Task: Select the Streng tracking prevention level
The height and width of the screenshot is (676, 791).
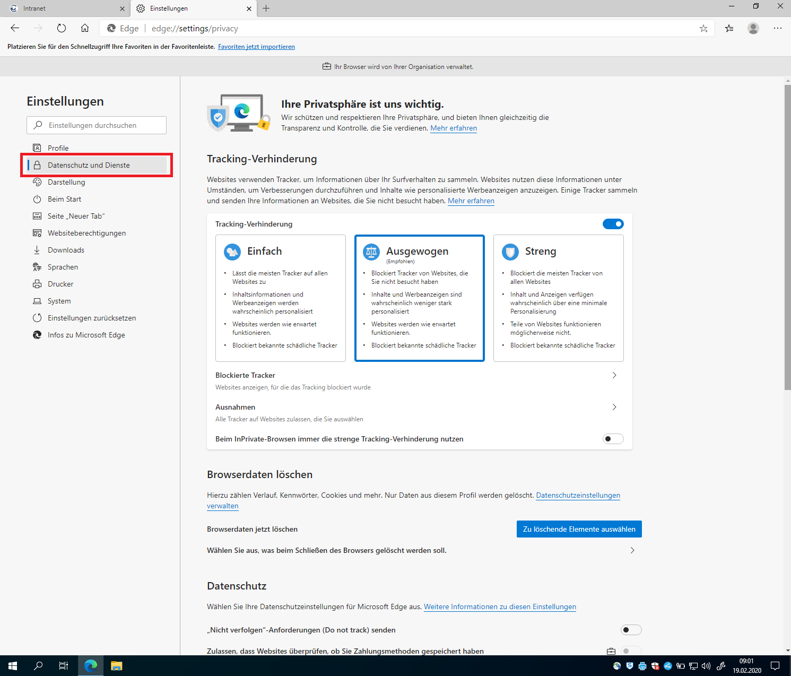Action: 558,298
